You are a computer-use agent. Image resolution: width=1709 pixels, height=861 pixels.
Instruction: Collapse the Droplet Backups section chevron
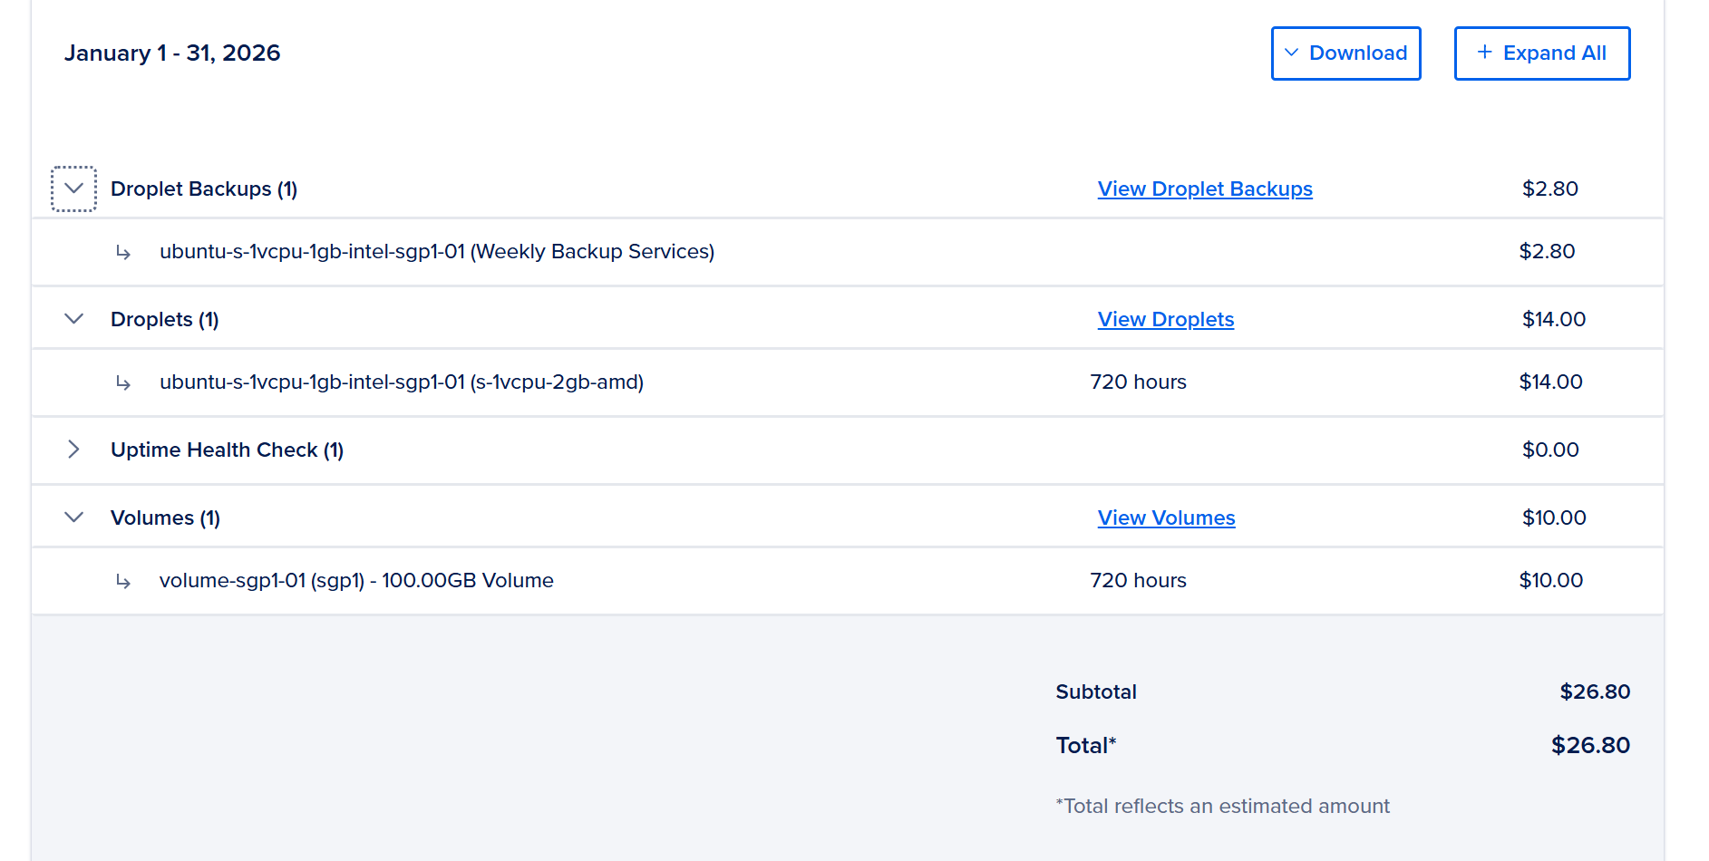tap(73, 189)
